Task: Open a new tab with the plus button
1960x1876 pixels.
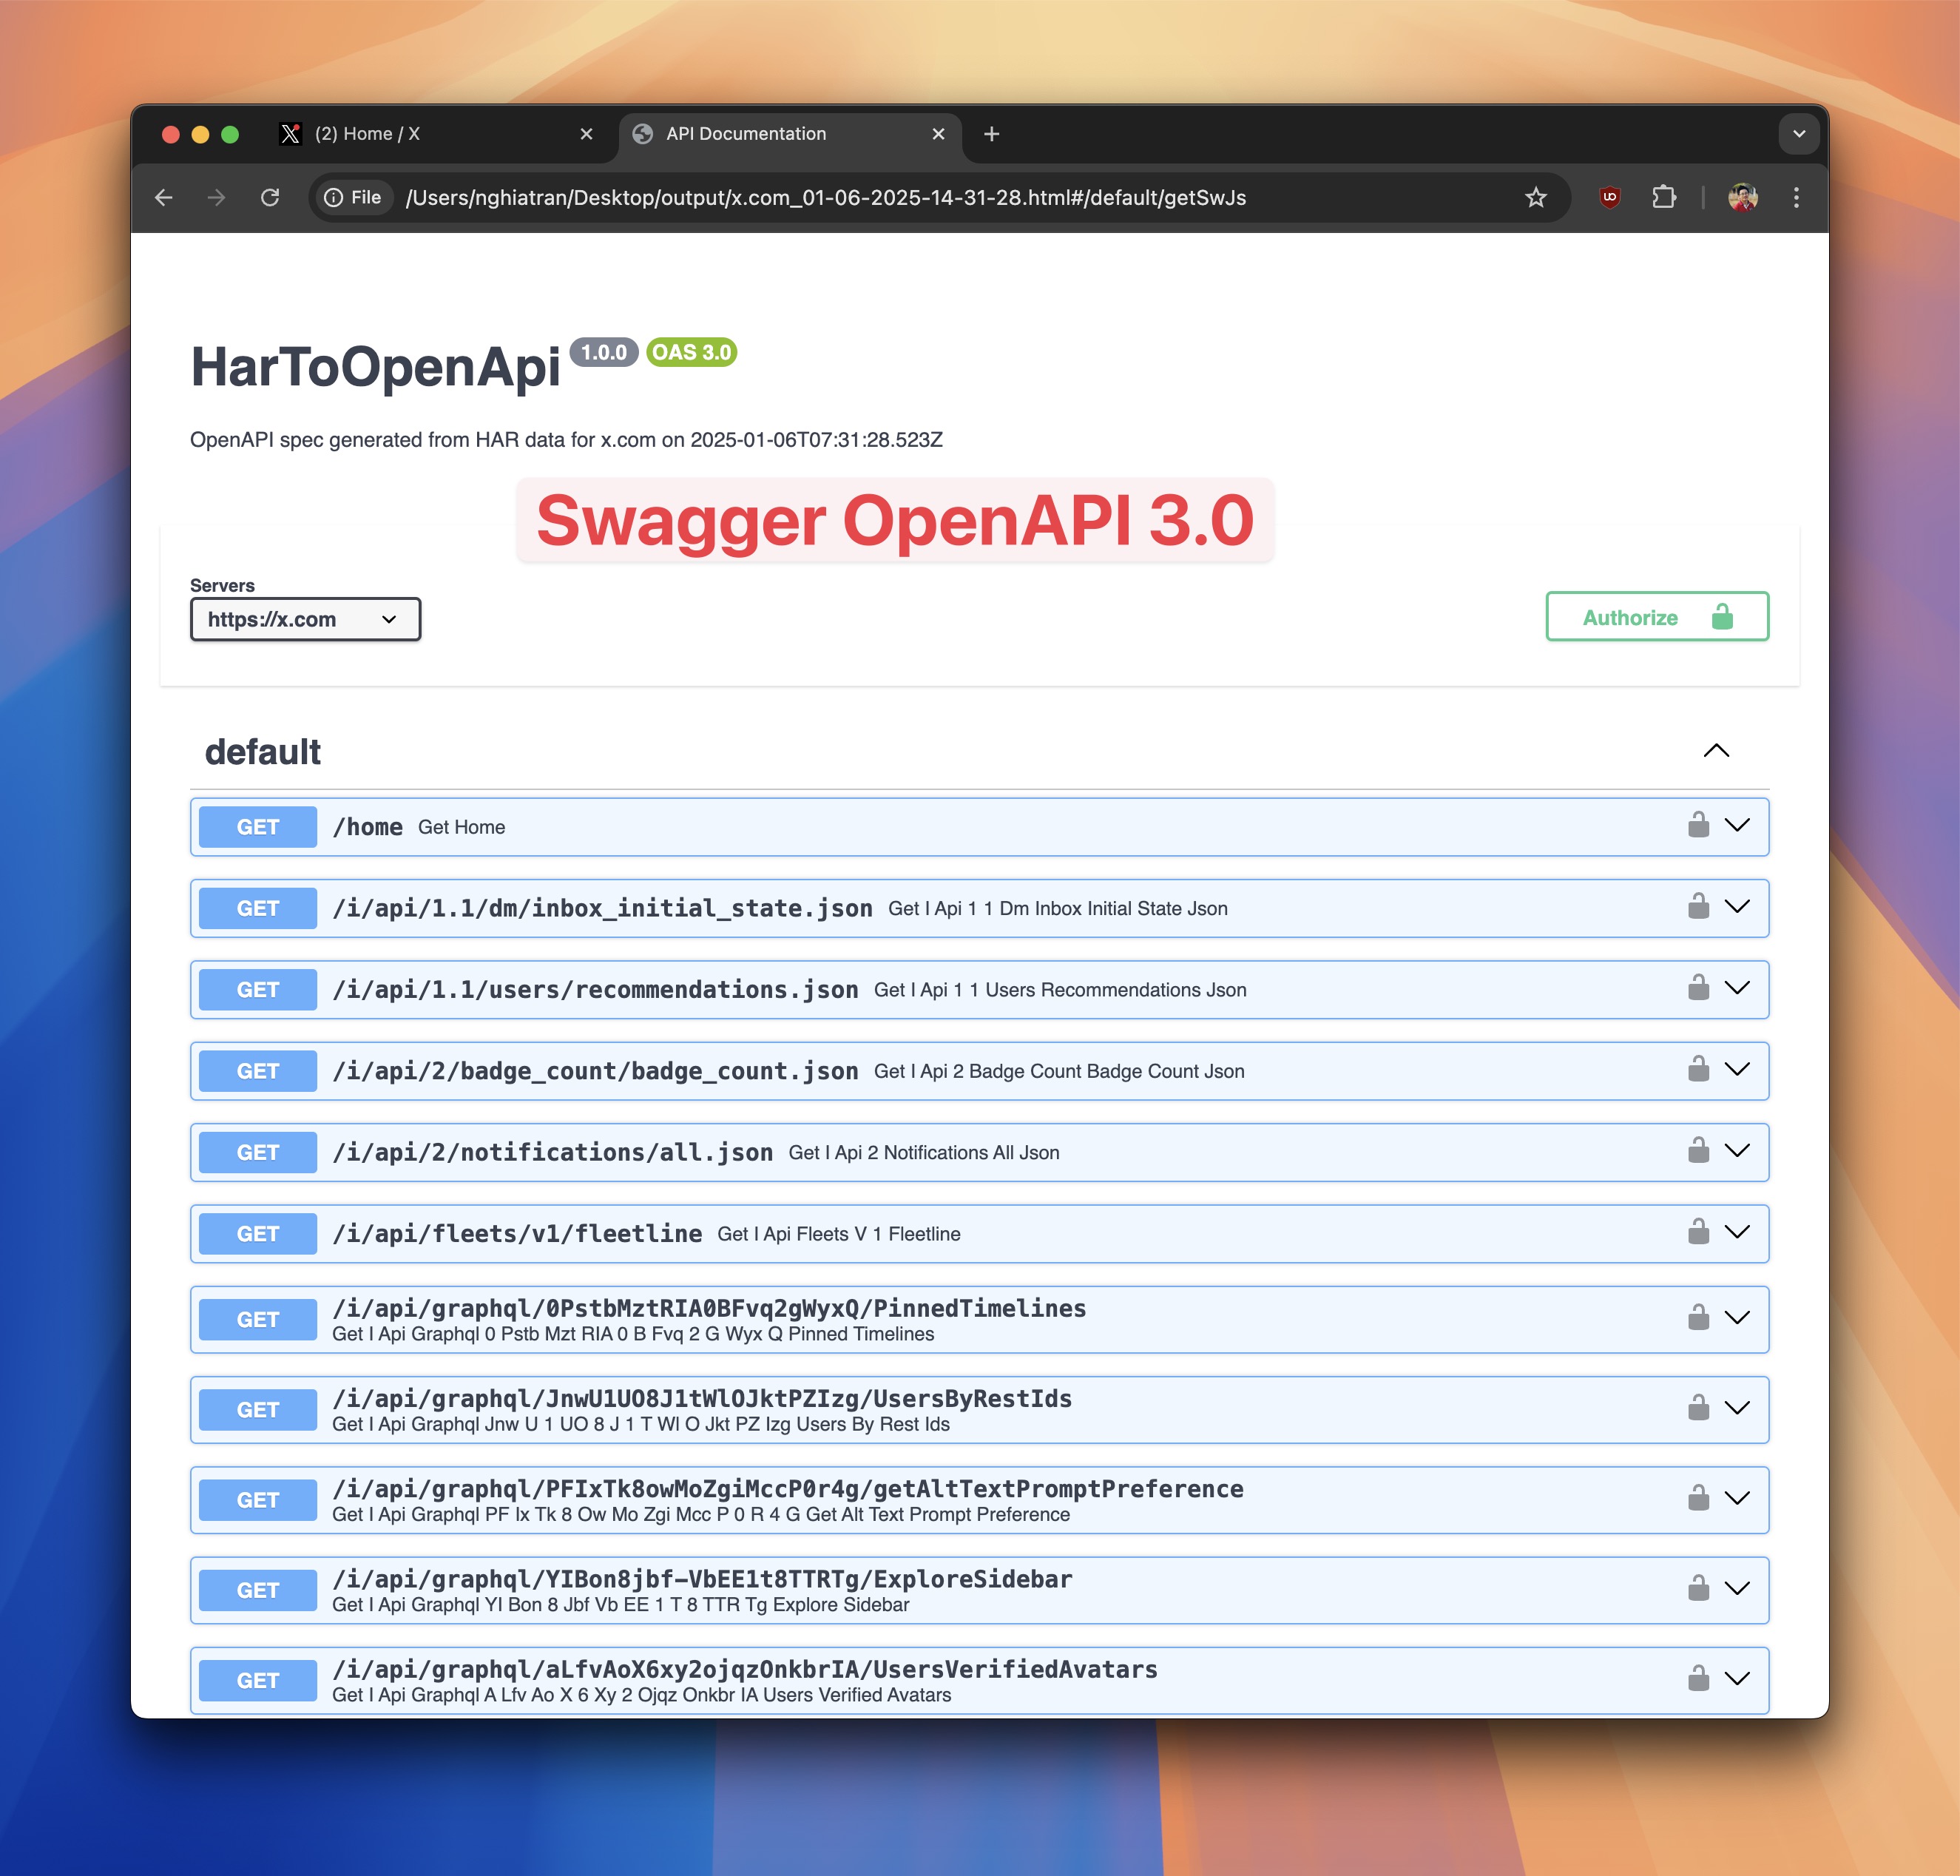Action: pos(991,134)
